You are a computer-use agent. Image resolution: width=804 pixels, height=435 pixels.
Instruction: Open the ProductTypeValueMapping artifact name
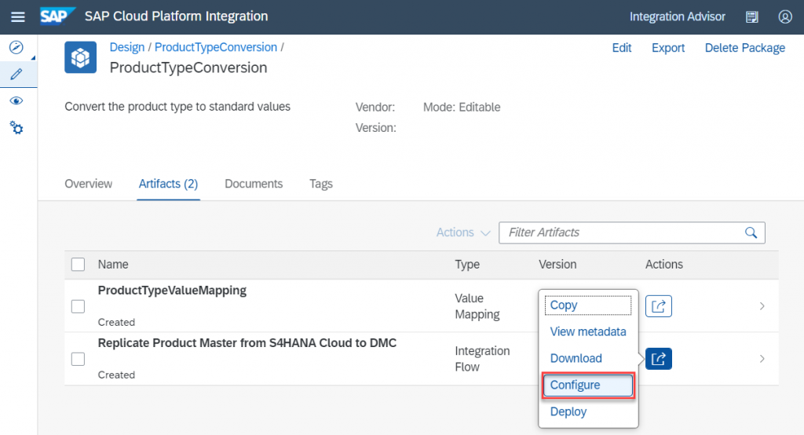(x=172, y=291)
